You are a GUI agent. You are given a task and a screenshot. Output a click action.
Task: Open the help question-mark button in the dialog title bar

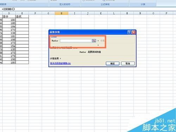(x=129, y=32)
